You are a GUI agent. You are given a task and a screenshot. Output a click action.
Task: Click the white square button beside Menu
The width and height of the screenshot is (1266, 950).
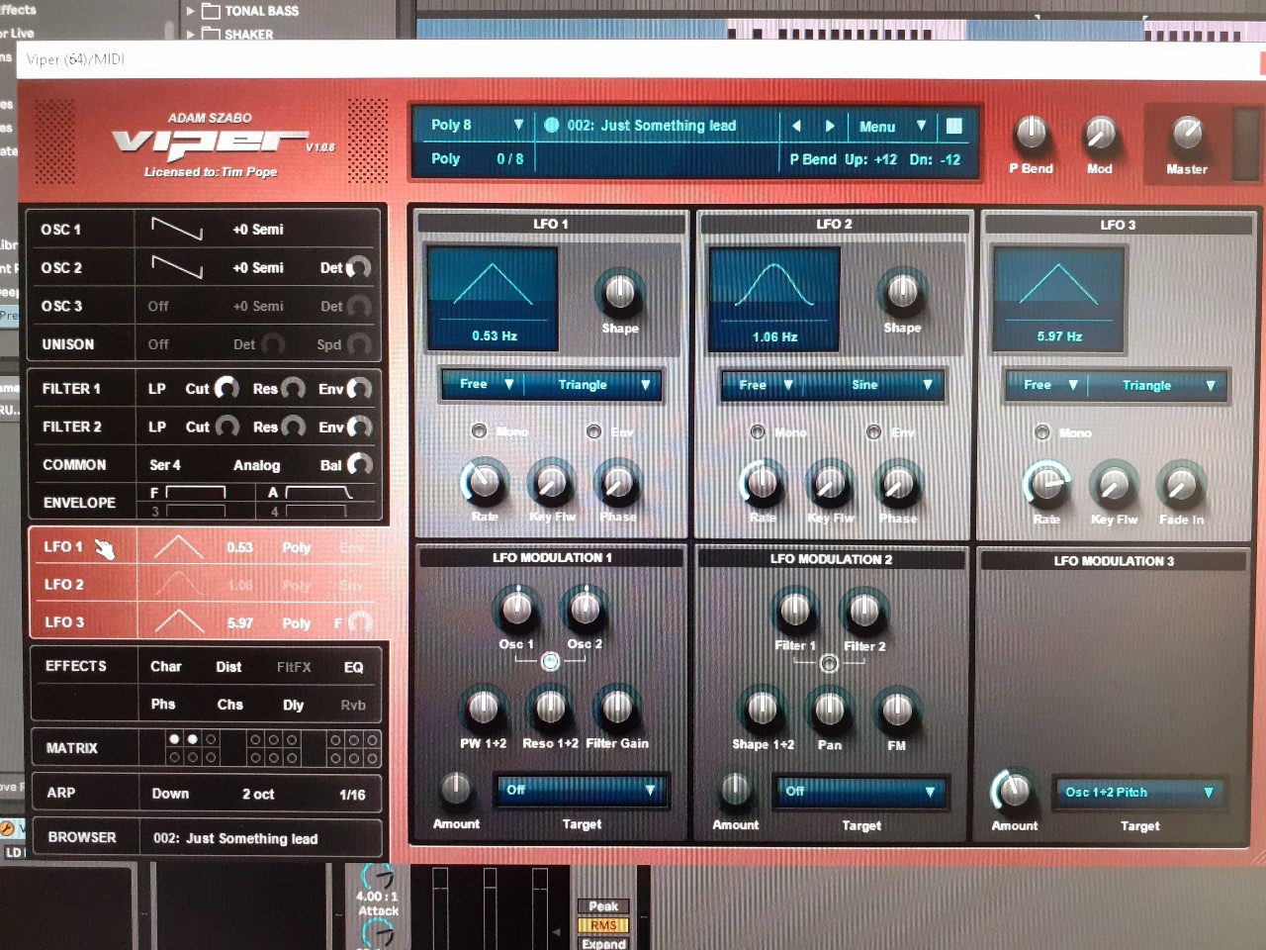pyautogui.click(x=954, y=126)
